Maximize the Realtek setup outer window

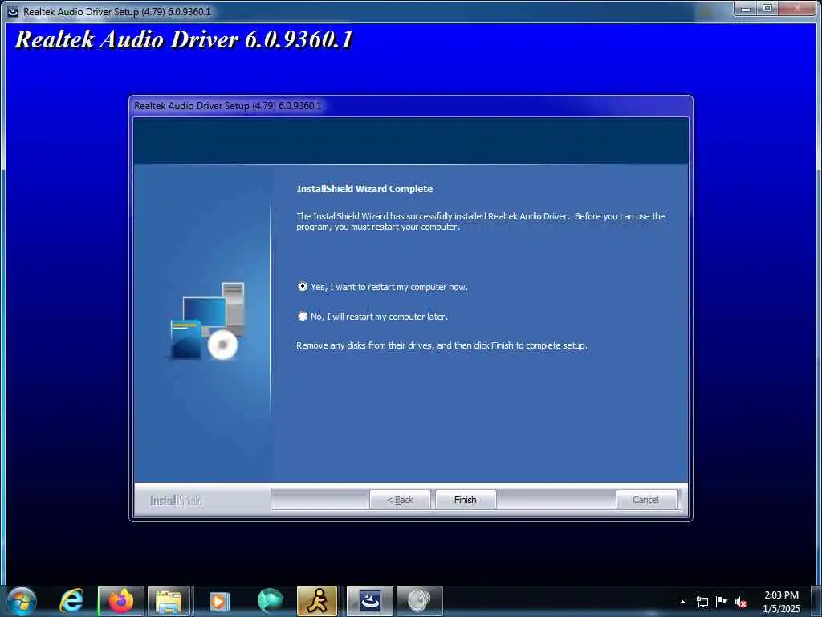[767, 8]
